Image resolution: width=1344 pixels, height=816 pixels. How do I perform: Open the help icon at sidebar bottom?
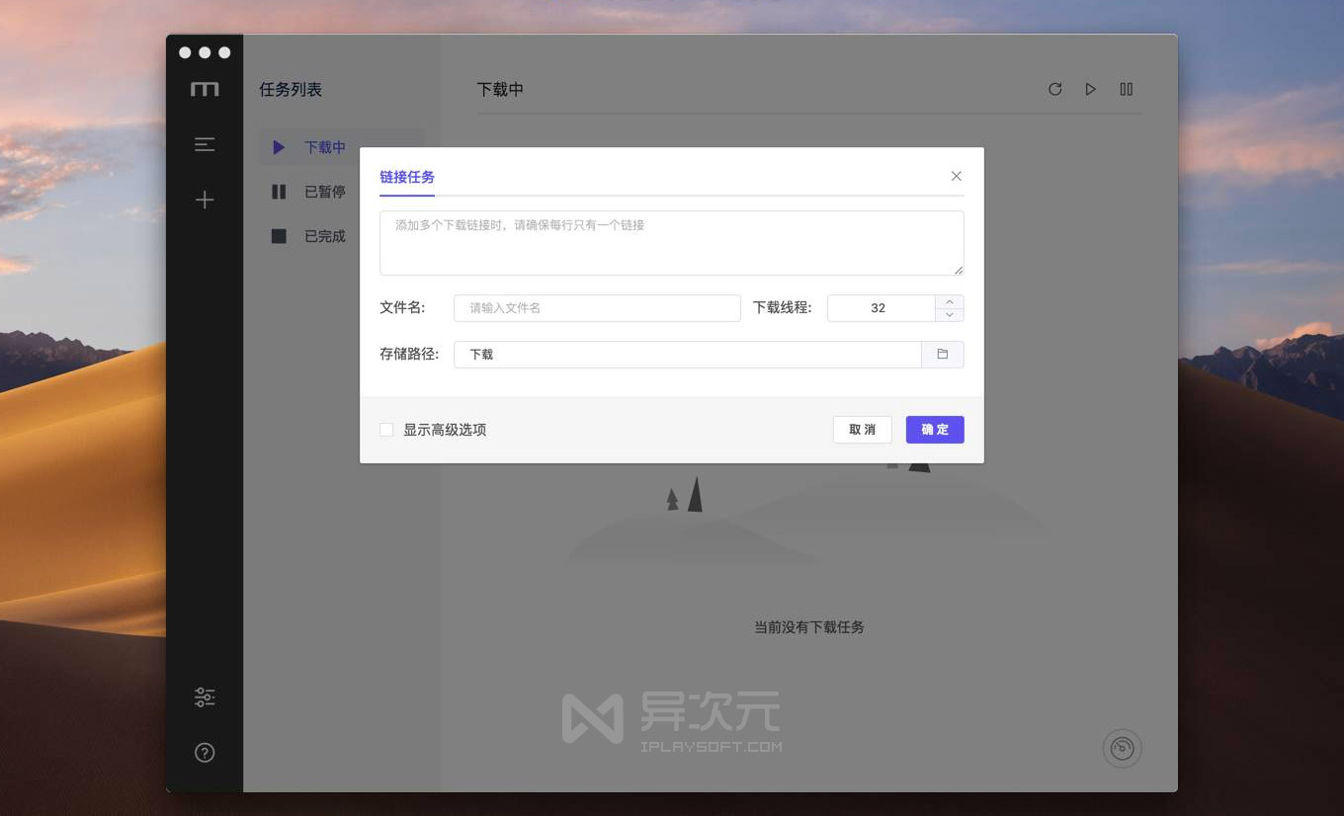coord(205,752)
